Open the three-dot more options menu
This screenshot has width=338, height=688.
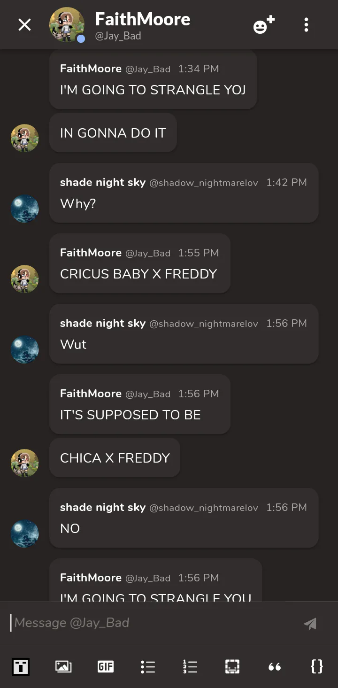tap(306, 25)
